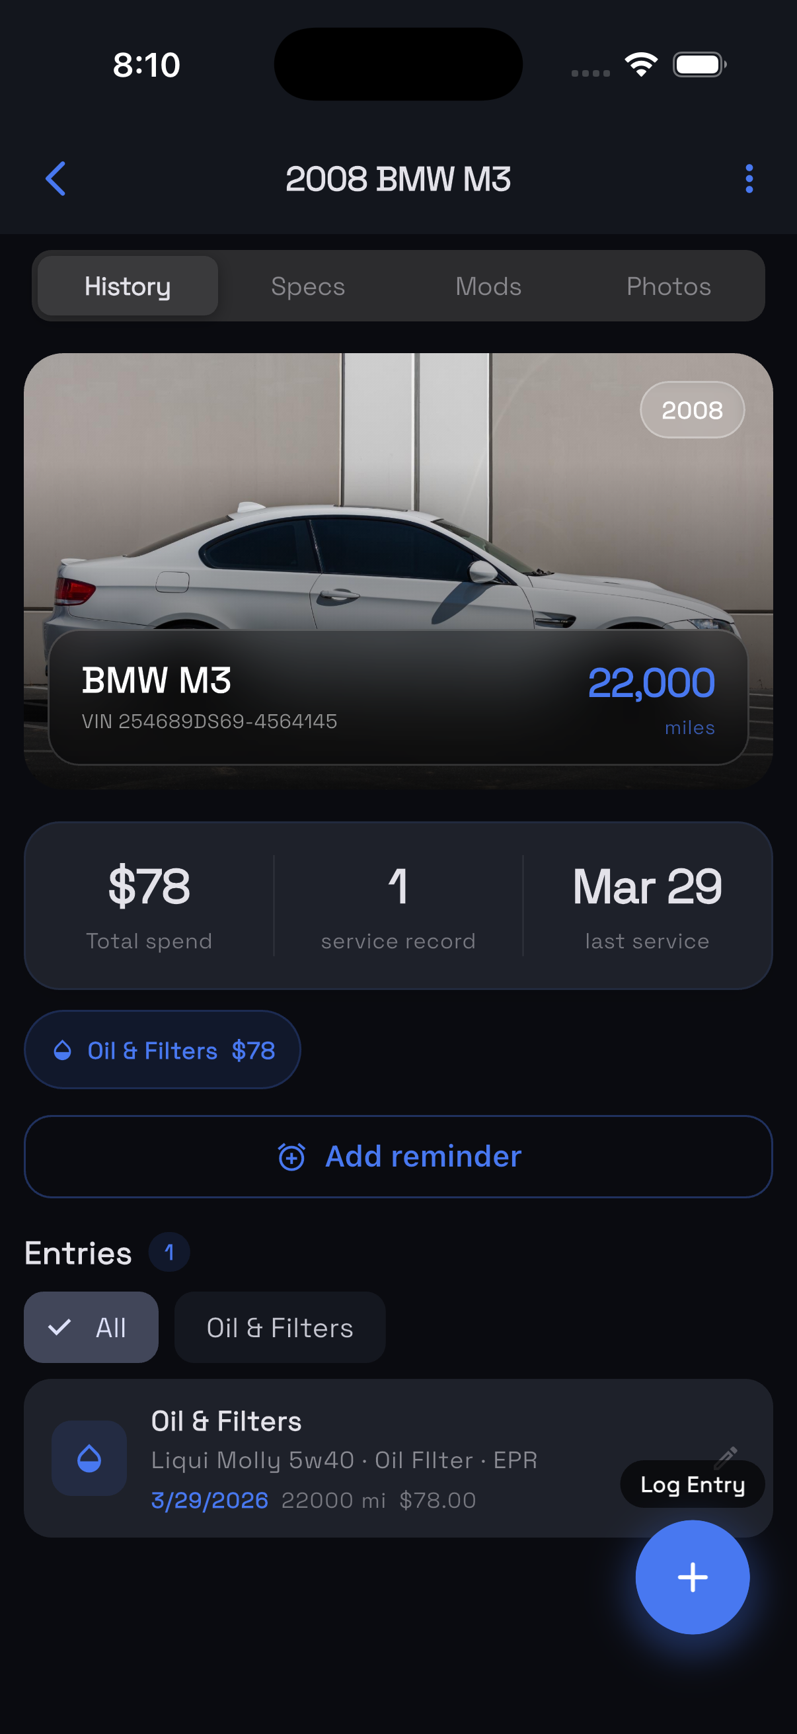Filter entries by Oil & Filters chip
The width and height of the screenshot is (797, 1734).
pyautogui.click(x=280, y=1327)
